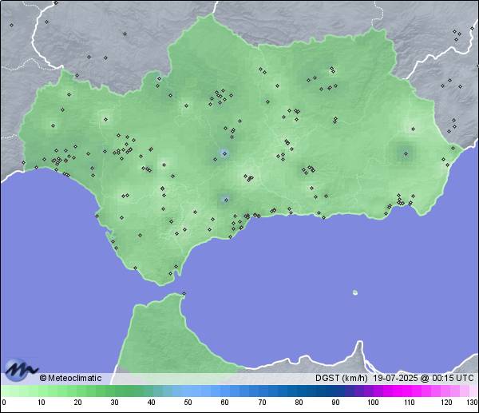Click the blue gust hotspot in eastern Andalusia
This screenshot has height=413, width=479.
(403, 152)
